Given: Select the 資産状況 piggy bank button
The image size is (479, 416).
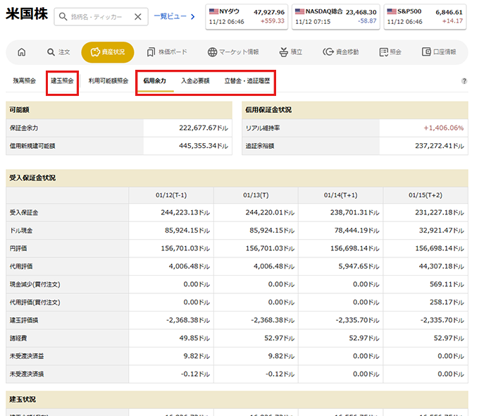Looking at the screenshot, I should coord(107,52).
